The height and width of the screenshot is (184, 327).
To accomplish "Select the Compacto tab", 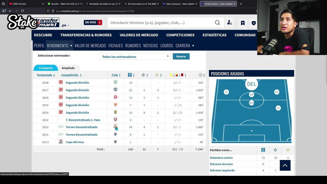I will click(x=45, y=68).
